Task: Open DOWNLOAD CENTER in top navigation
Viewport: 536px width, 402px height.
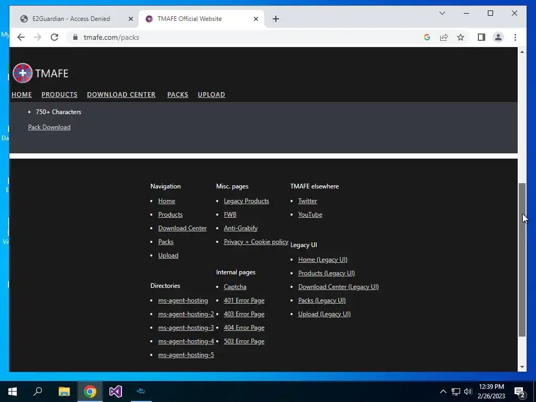Action: pos(121,95)
